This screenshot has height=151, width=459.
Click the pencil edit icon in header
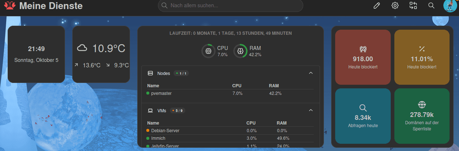(x=377, y=5)
